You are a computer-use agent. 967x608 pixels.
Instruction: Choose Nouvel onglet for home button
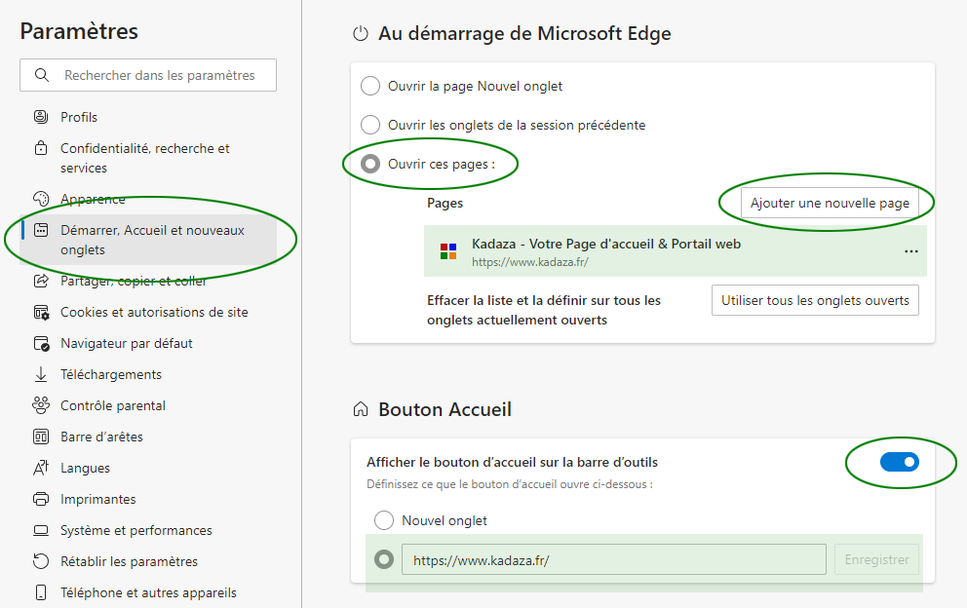[384, 520]
